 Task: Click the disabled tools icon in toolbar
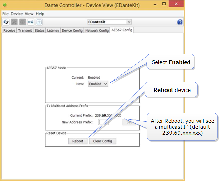click(x=14, y=22)
